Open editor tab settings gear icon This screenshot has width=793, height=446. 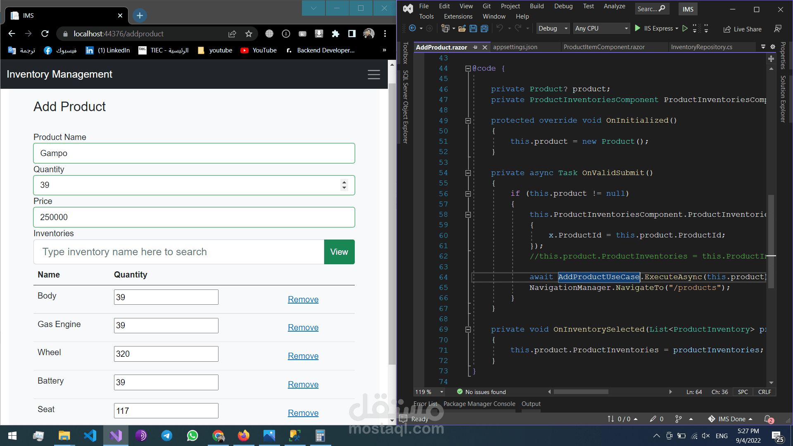point(773,47)
